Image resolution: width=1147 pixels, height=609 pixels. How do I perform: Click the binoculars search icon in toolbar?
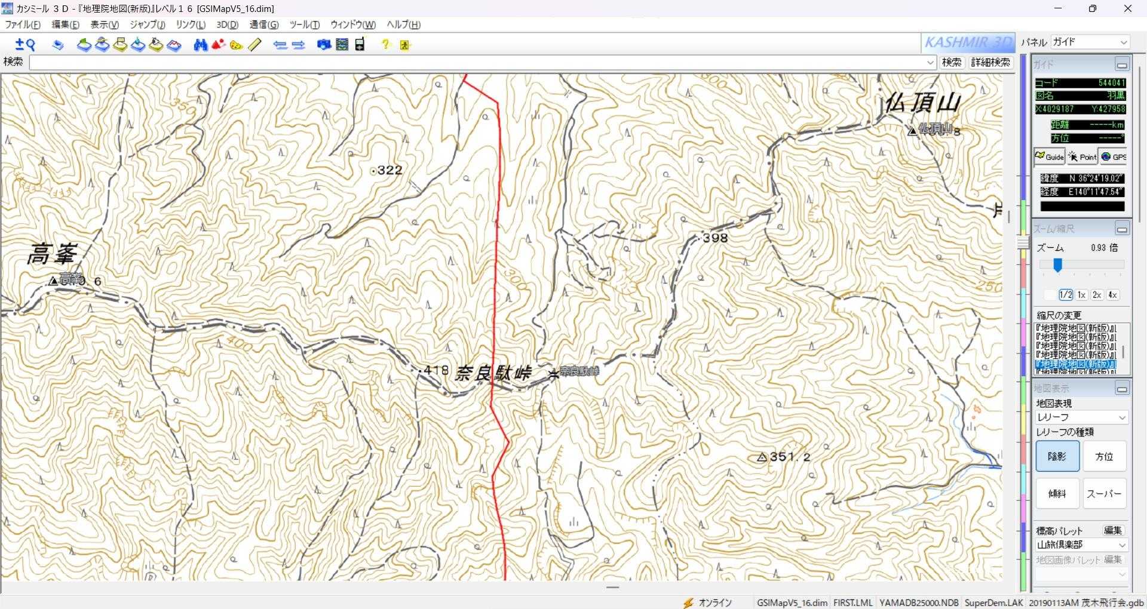point(200,45)
